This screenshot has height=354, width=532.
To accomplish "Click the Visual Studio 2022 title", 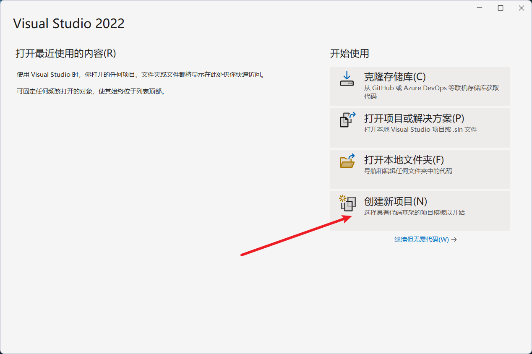I will 69,23.
